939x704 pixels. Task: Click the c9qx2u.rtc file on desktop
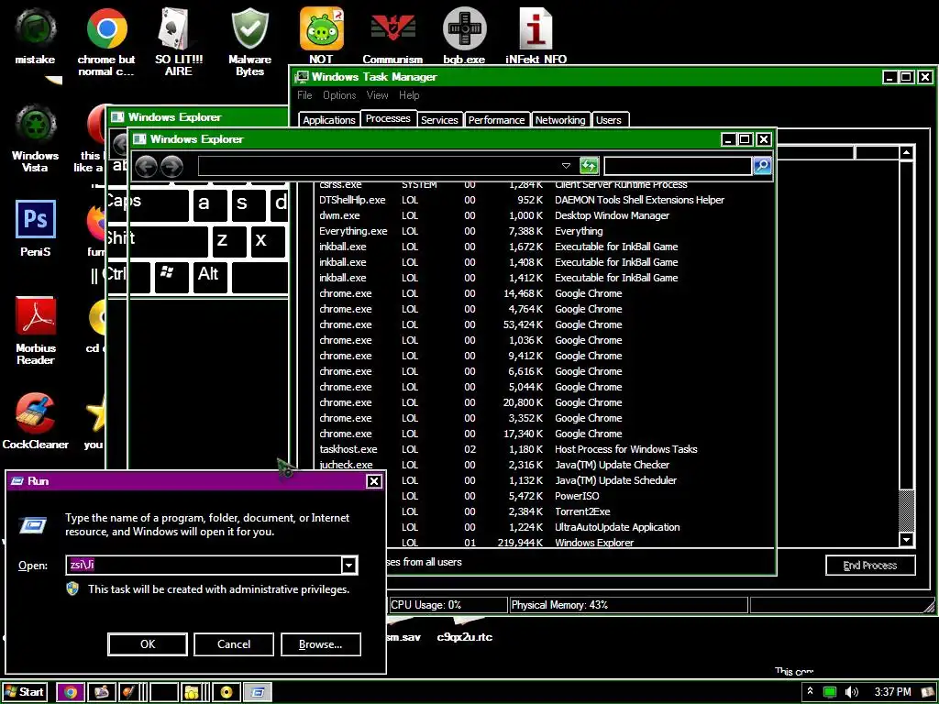coord(465,637)
